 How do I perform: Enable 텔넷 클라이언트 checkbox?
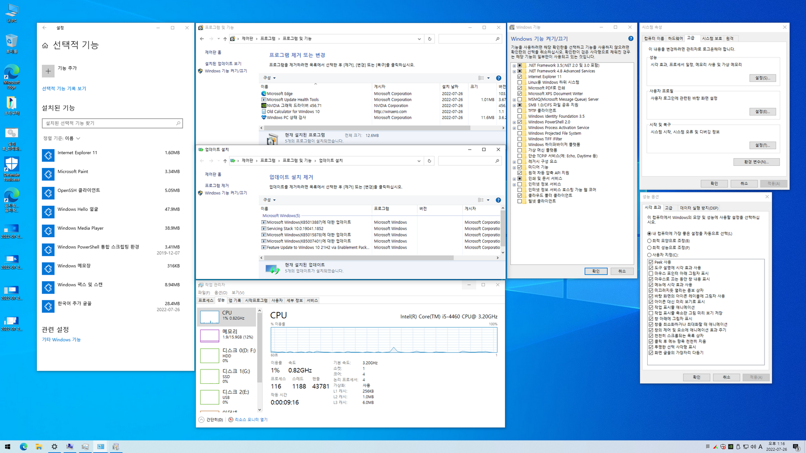coord(519,201)
